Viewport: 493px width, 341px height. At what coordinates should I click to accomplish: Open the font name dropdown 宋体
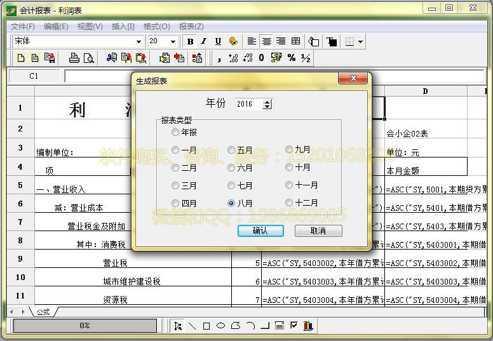tap(138, 41)
